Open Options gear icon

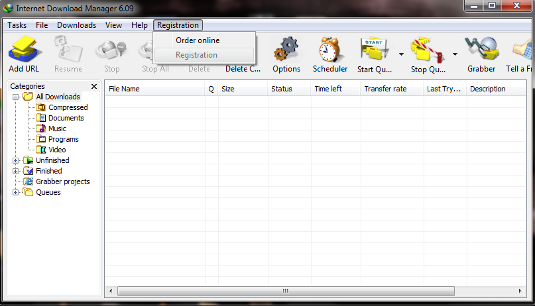tap(286, 50)
